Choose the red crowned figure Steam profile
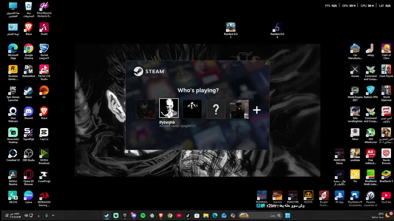 tap(145, 109)
